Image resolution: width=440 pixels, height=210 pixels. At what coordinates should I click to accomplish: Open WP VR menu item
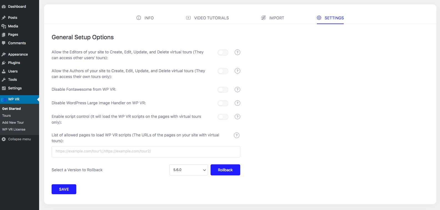point(19,99)
